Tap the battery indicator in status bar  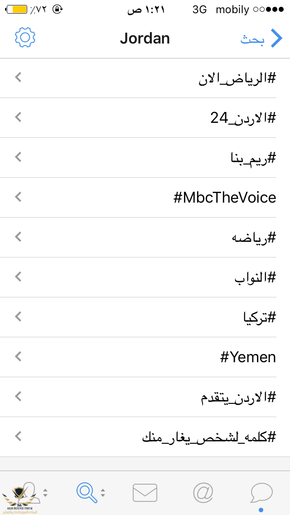17,10
